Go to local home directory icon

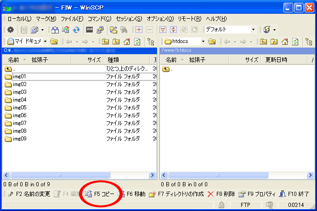tap(127, 42)
